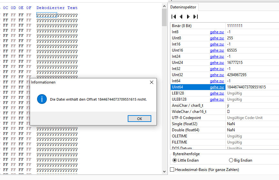Click the 0D column header
The width and height of the screenshot is (279, 180).
[13, 8]
